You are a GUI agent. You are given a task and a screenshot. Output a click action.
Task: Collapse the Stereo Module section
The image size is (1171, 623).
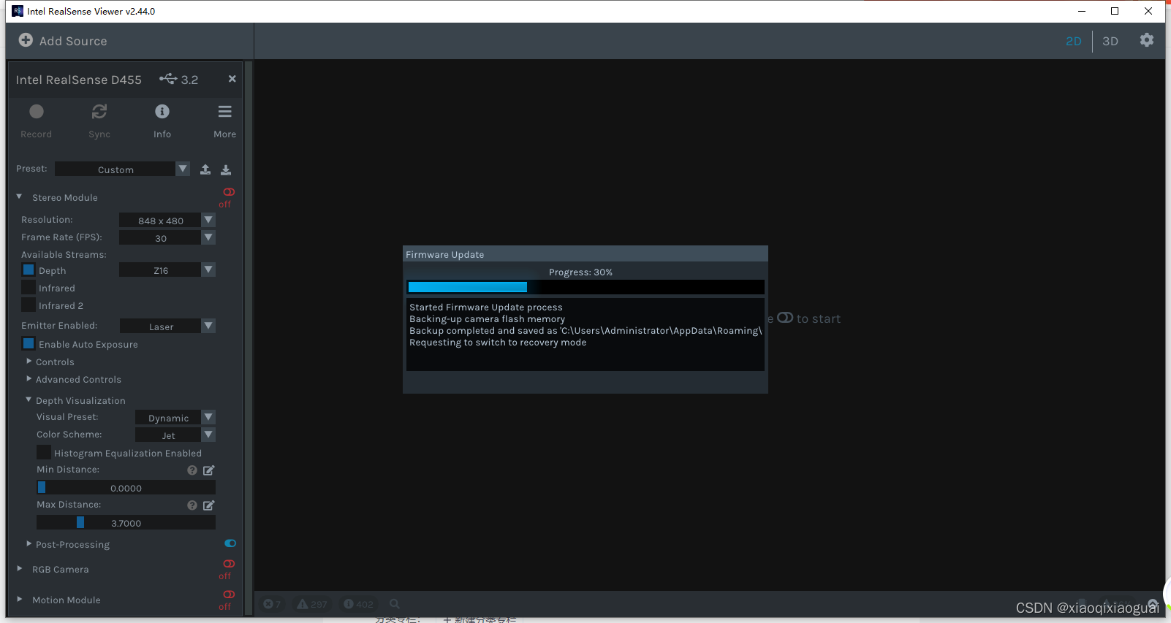click(x=19, y=196)
